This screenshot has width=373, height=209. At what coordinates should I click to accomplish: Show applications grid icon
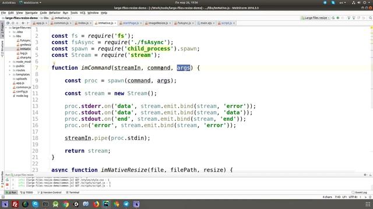point(368,204)
